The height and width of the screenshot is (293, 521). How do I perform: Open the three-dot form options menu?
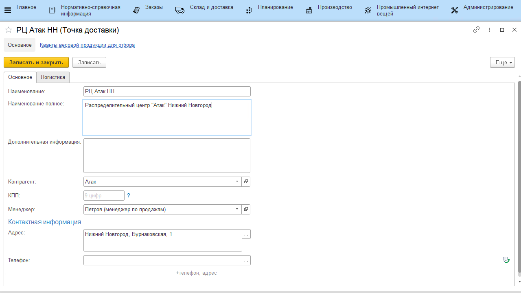(x=489, y=30)
